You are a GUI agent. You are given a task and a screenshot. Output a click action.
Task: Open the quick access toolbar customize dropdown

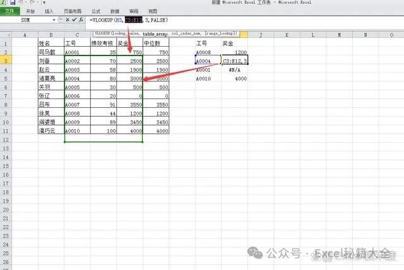tap(44, 3)
